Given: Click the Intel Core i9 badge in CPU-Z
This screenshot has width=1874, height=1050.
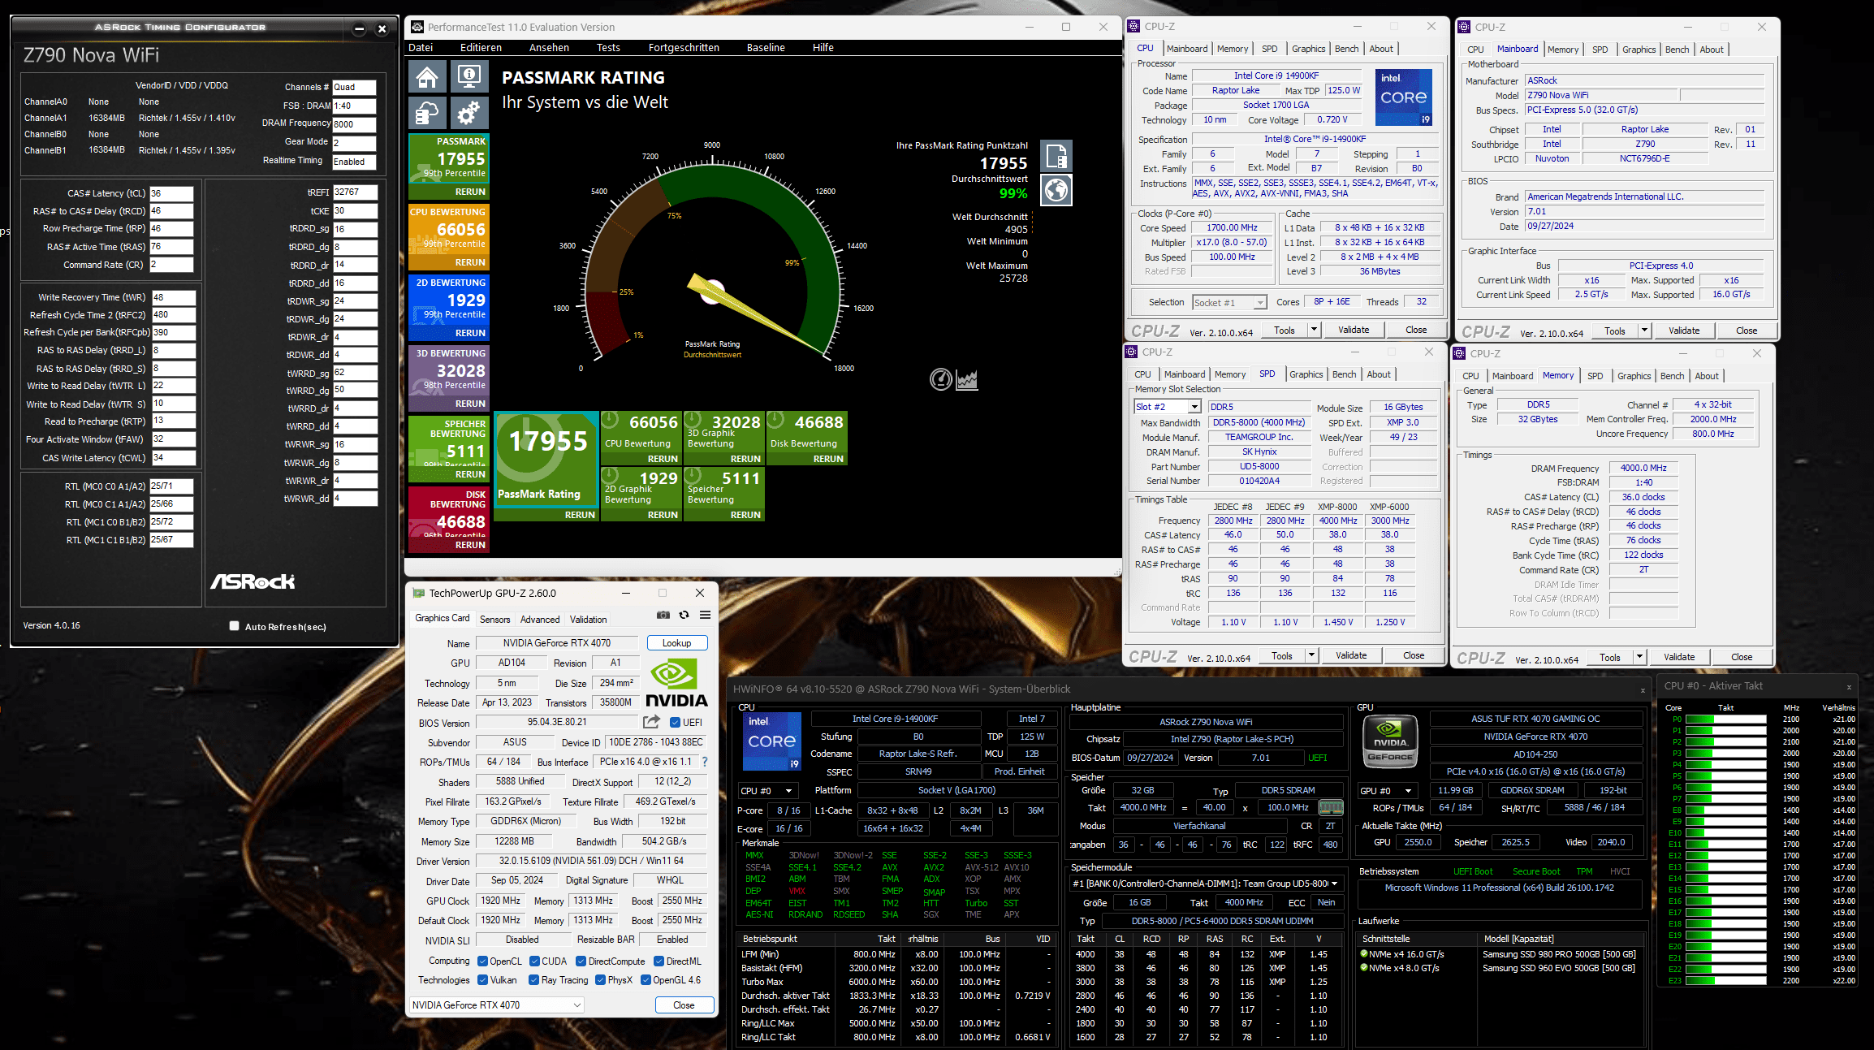Looking at the screenshot, I should pyautogui.click(x=1404, y=97).
